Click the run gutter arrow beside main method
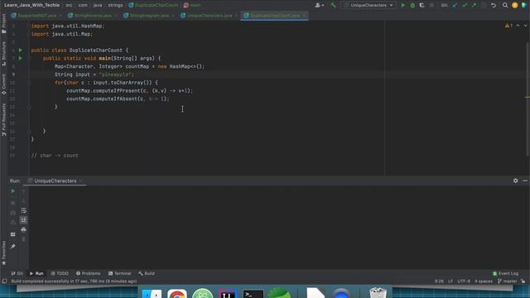 click(x=20, y=58)
